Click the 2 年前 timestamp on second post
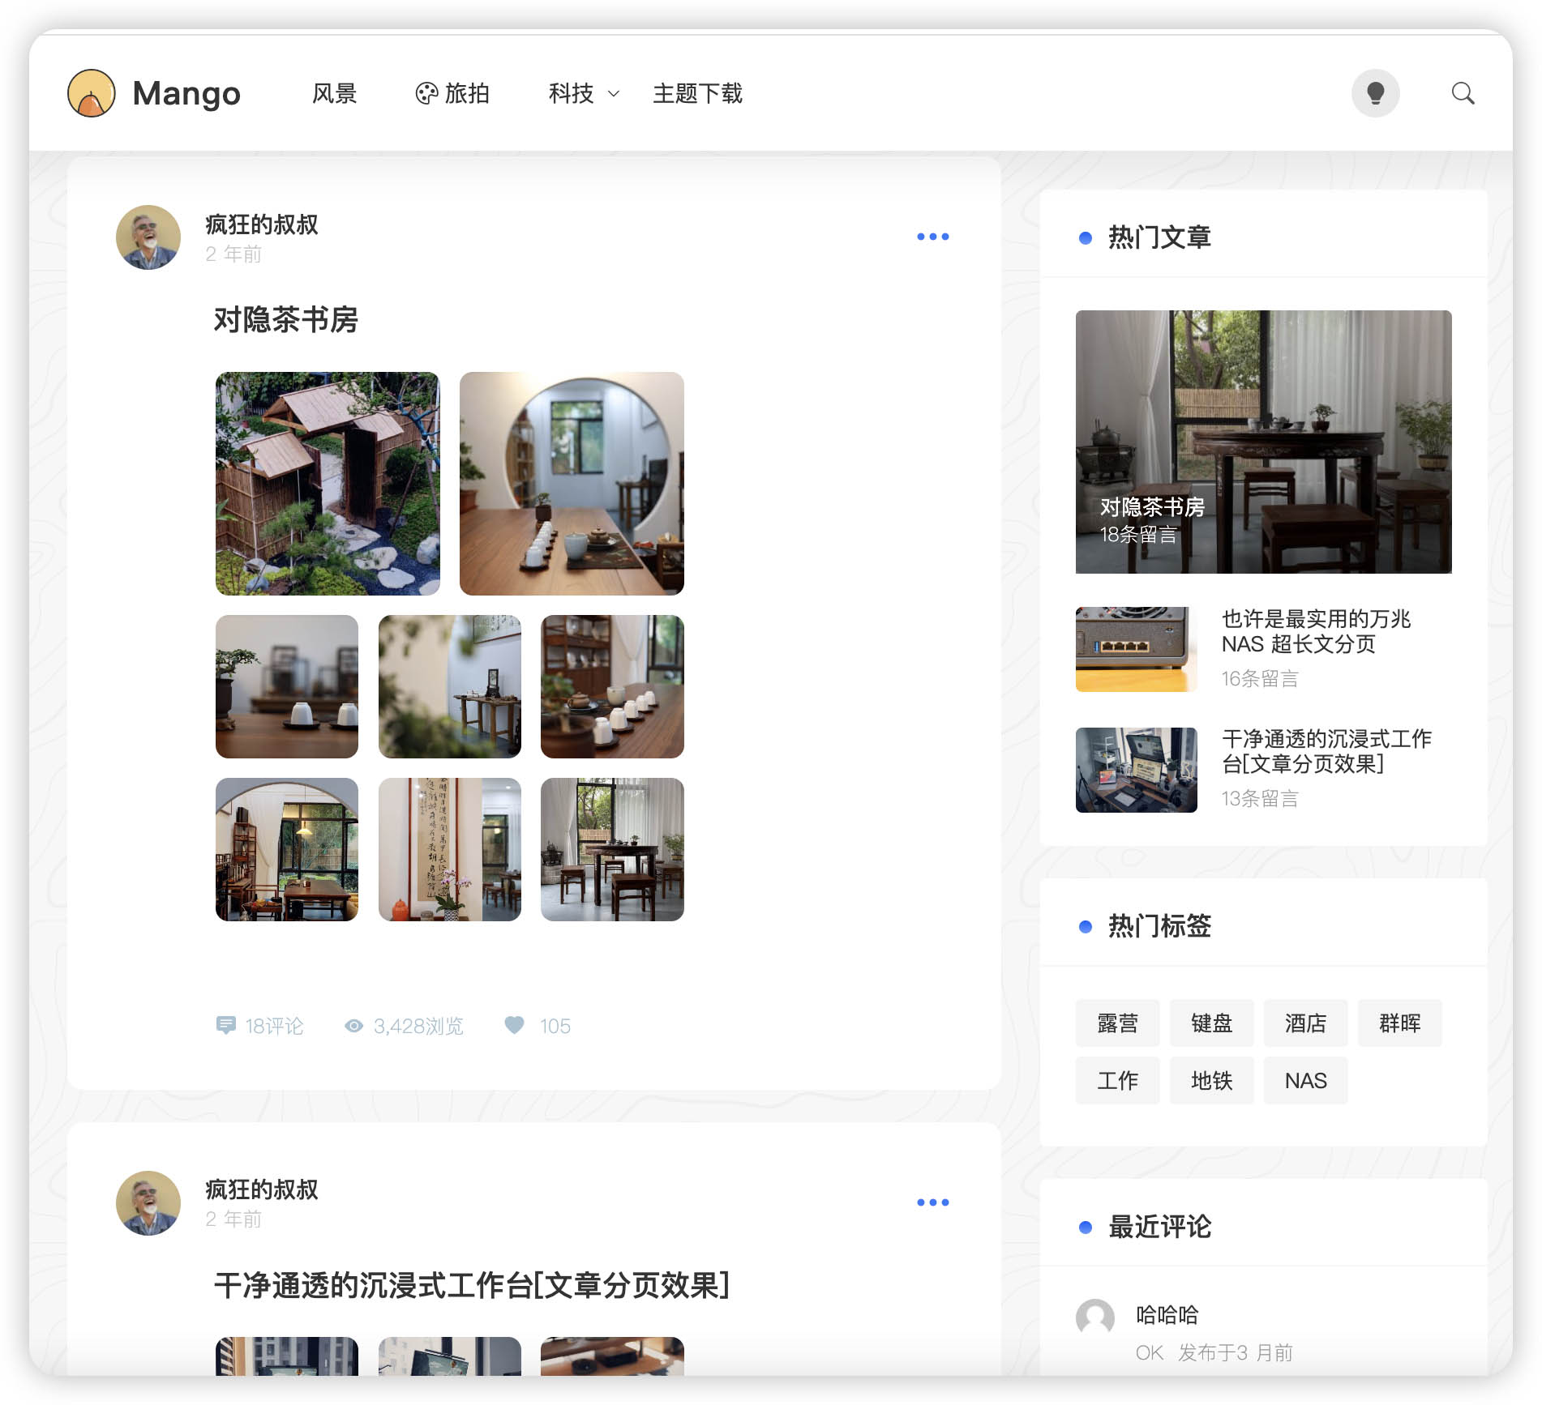 tap(233, 1219)
